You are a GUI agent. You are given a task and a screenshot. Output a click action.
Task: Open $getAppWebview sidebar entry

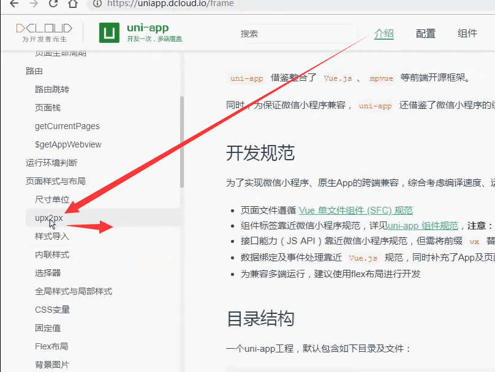click(68, 144)
